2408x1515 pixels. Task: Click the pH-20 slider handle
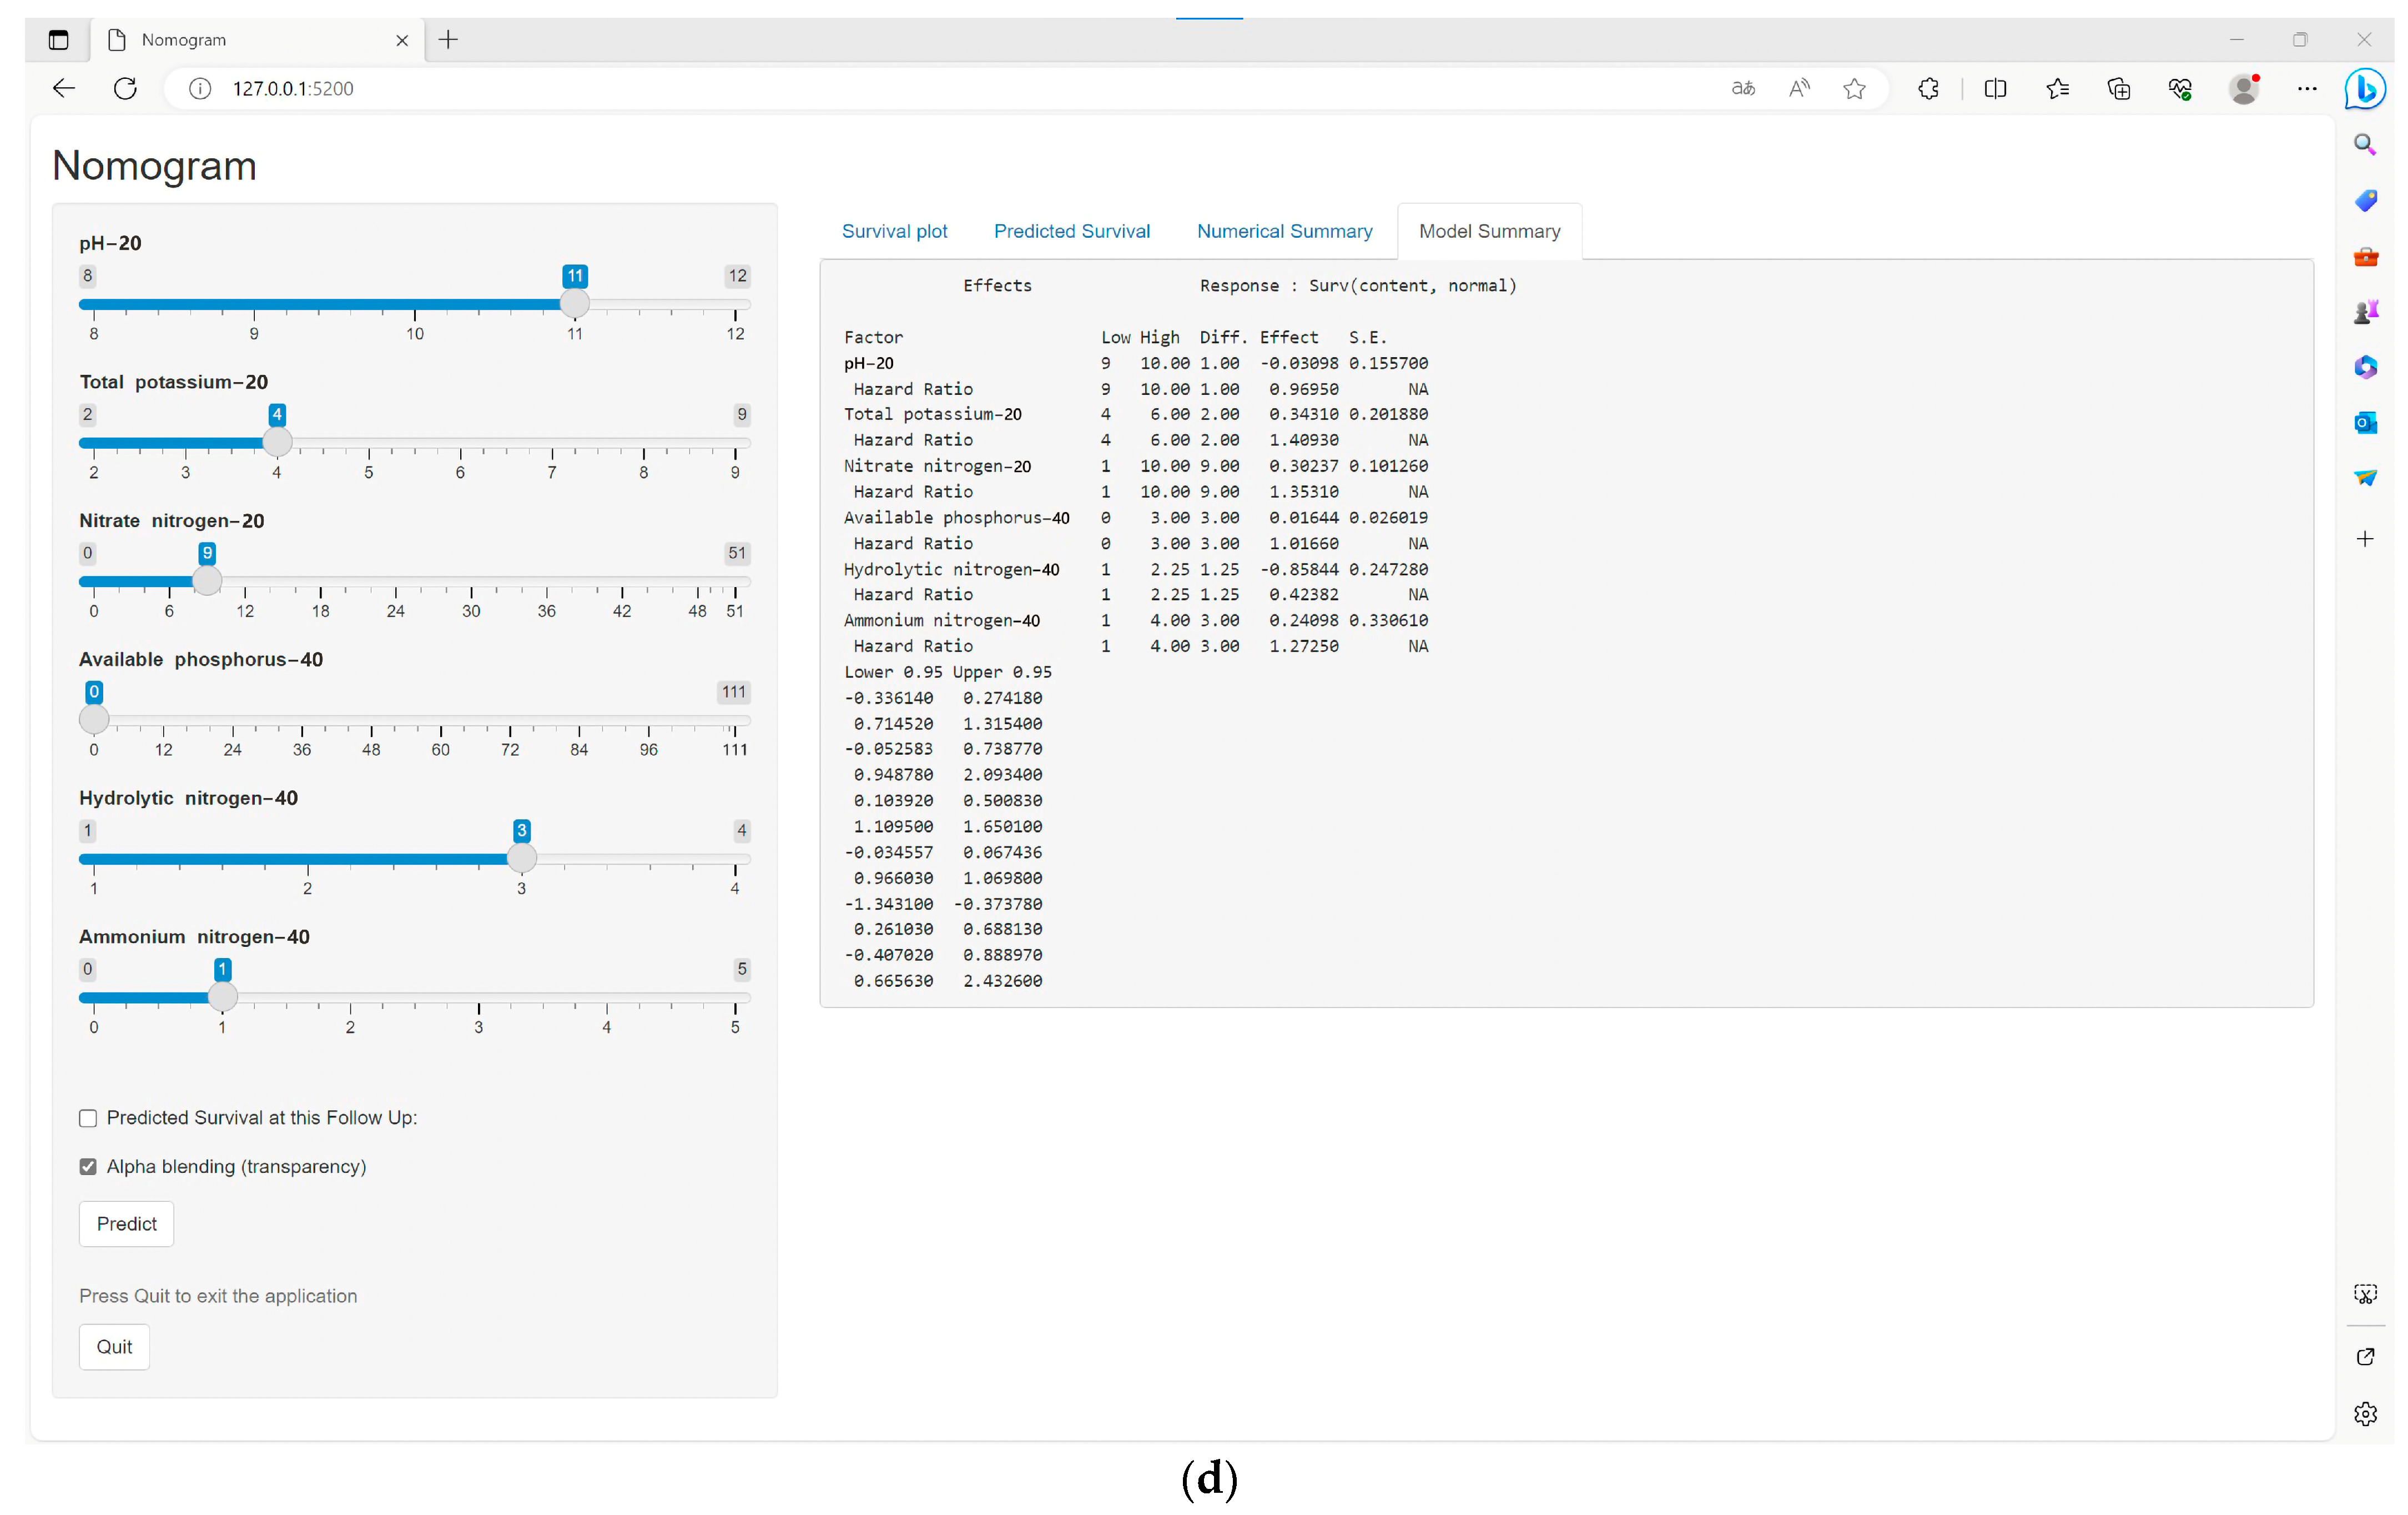point(575,303)
